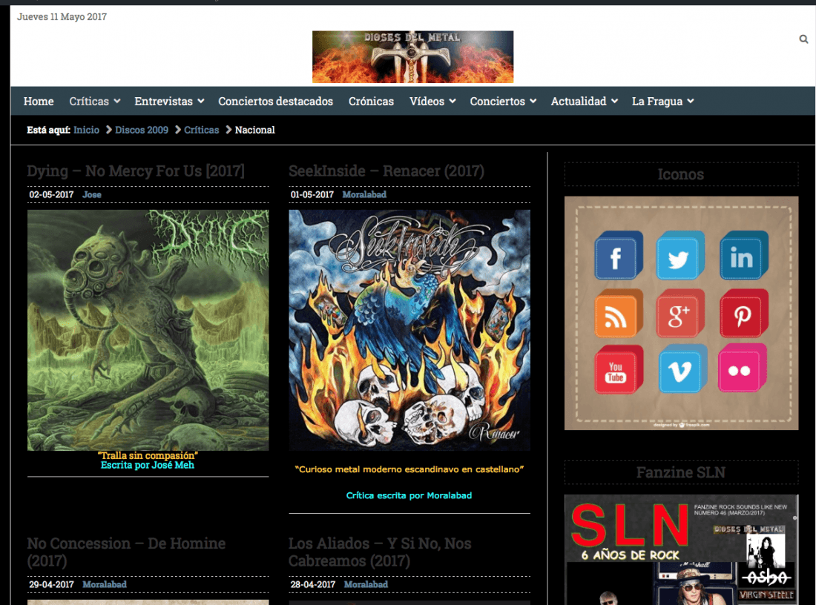Screen dimensions: 816x605
Task: Open the YouTube icon
Action: 618,369
